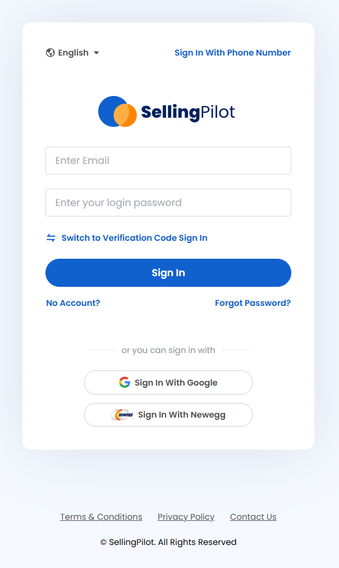Expand the language dropdown caret

pos(97,53)
